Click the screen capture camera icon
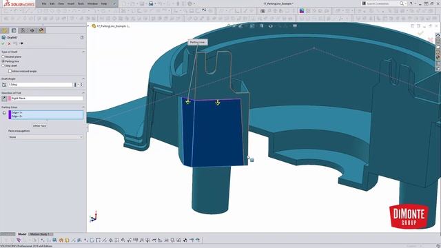The width and height of the screenshot is (441, 248). [x=263, y=11]
